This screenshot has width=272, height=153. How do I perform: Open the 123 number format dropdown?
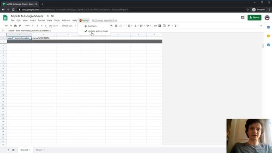56,26
